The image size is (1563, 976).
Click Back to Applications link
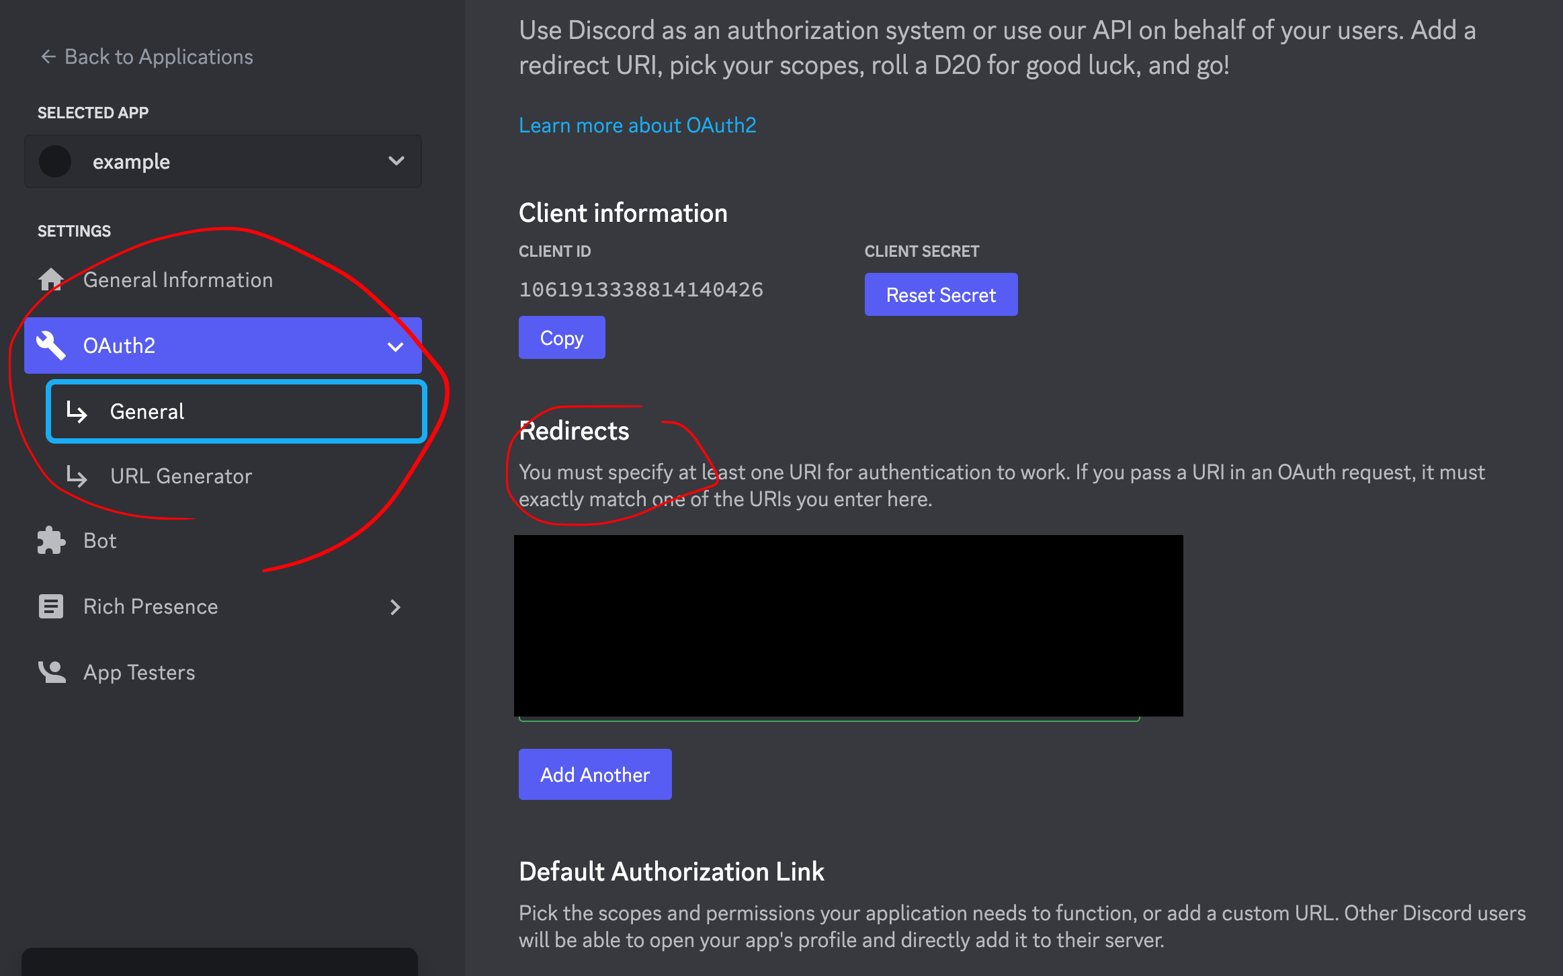pos(158,57)
